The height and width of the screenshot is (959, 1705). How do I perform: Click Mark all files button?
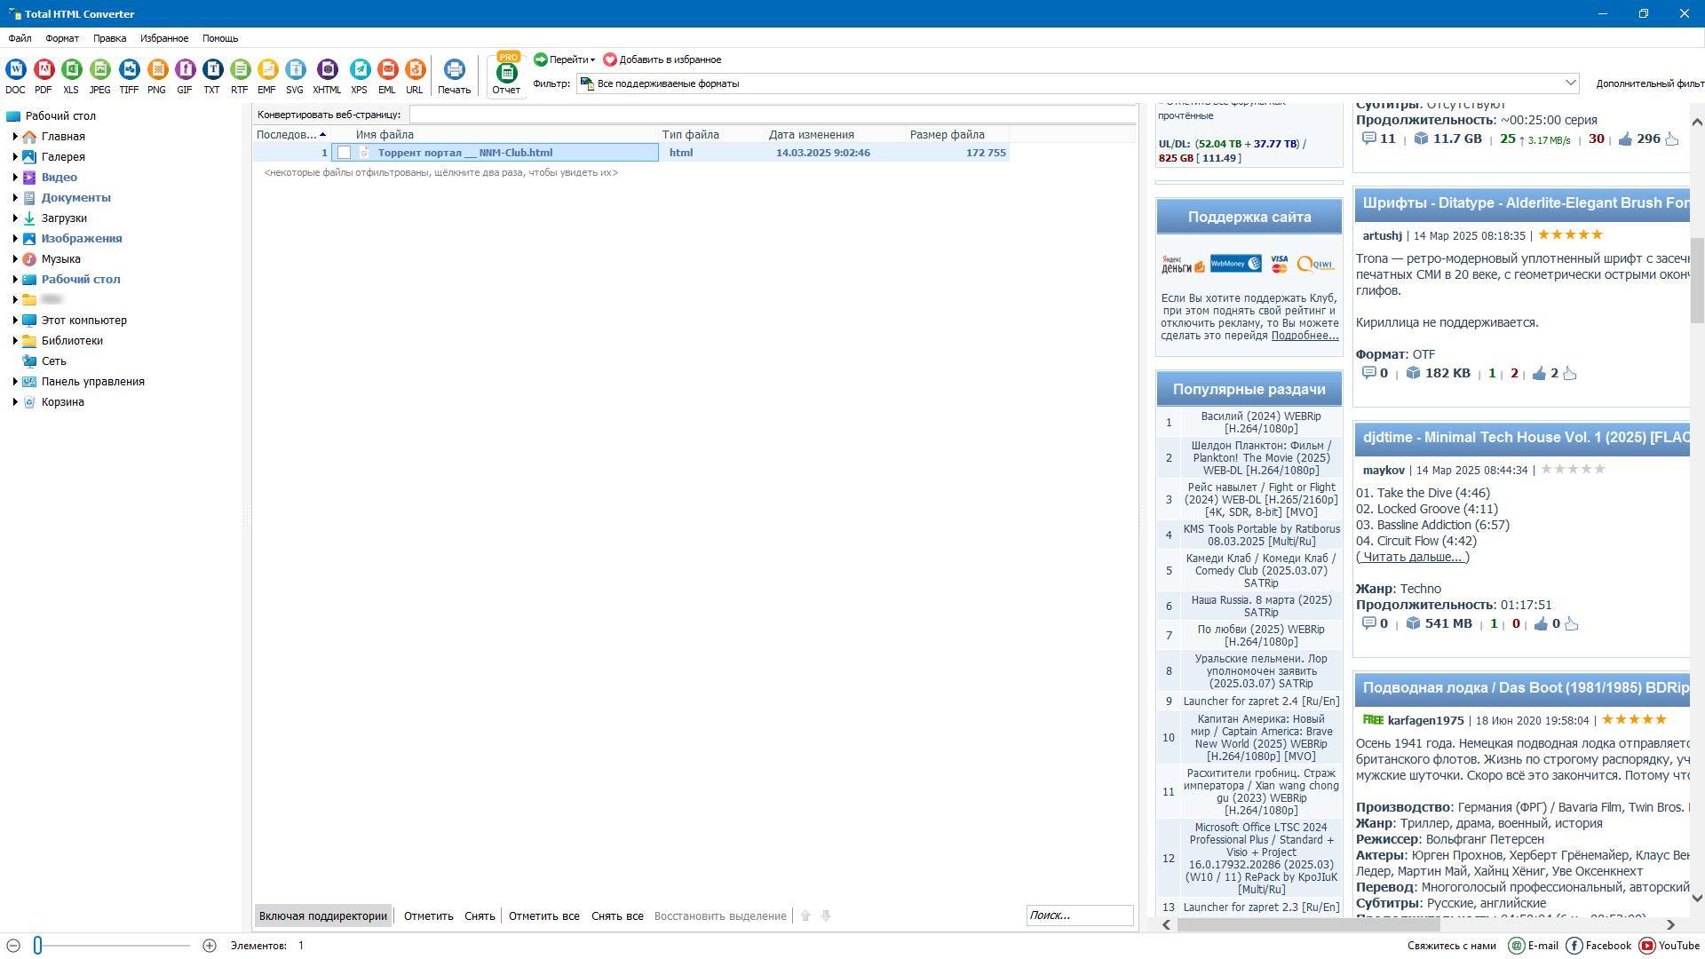coord(543,915)
